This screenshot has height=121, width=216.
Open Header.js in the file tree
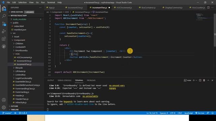click(20, 95)
